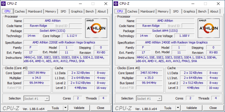Click Athlon logo in 220GE window
Viewport: 225px width, 112px height.
pyautogui.click(x=96, y=28)
